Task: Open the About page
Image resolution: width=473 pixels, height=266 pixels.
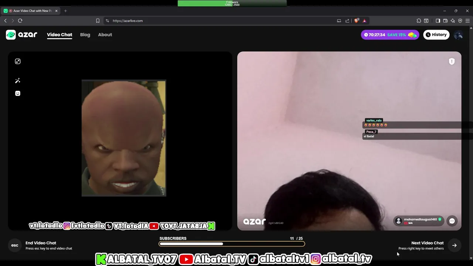Action: [x=105, y=35]
